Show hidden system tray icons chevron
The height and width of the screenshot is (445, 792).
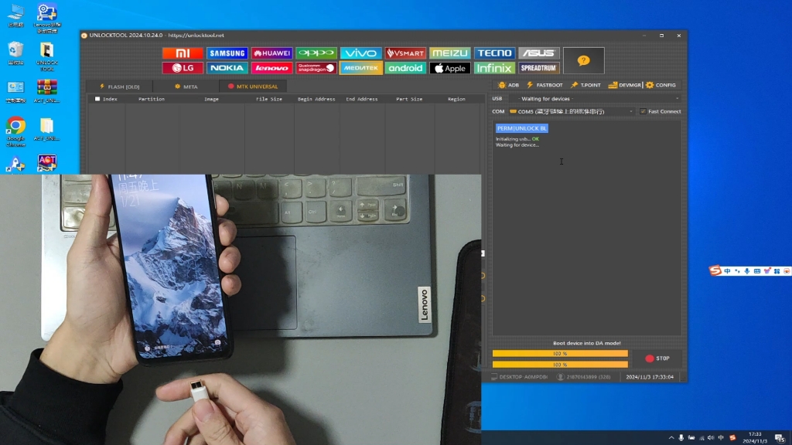pyautogui.click(x=671, y=438)
